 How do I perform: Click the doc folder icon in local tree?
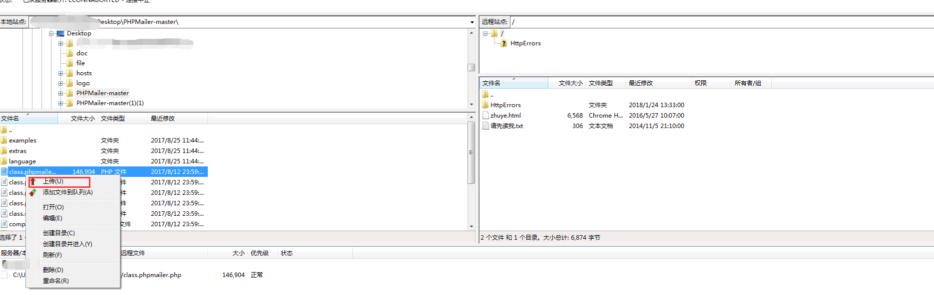(70, 53)
